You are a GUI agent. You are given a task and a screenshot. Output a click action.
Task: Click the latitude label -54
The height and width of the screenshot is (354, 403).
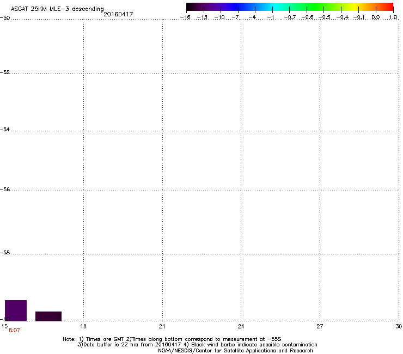[5, 130]
